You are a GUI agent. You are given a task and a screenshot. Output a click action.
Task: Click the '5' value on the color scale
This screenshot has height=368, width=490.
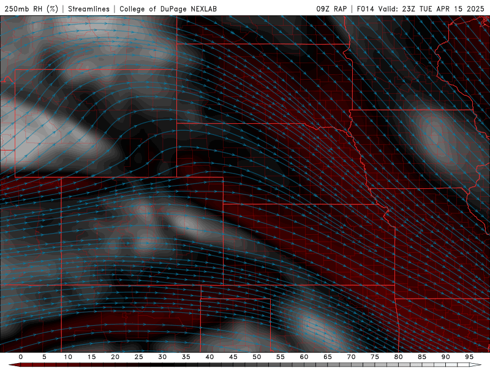pyautogui.click(x=44, y=357)
